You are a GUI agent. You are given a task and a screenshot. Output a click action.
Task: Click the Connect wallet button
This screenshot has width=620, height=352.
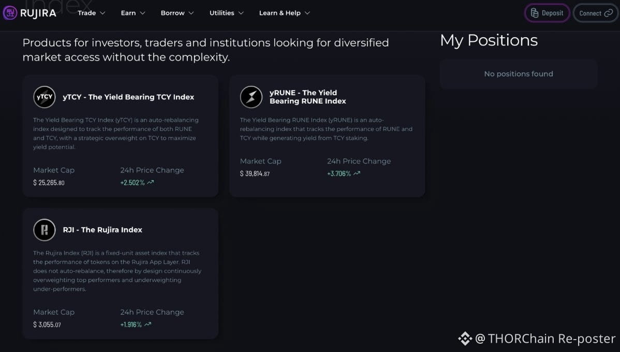point(596,13)
